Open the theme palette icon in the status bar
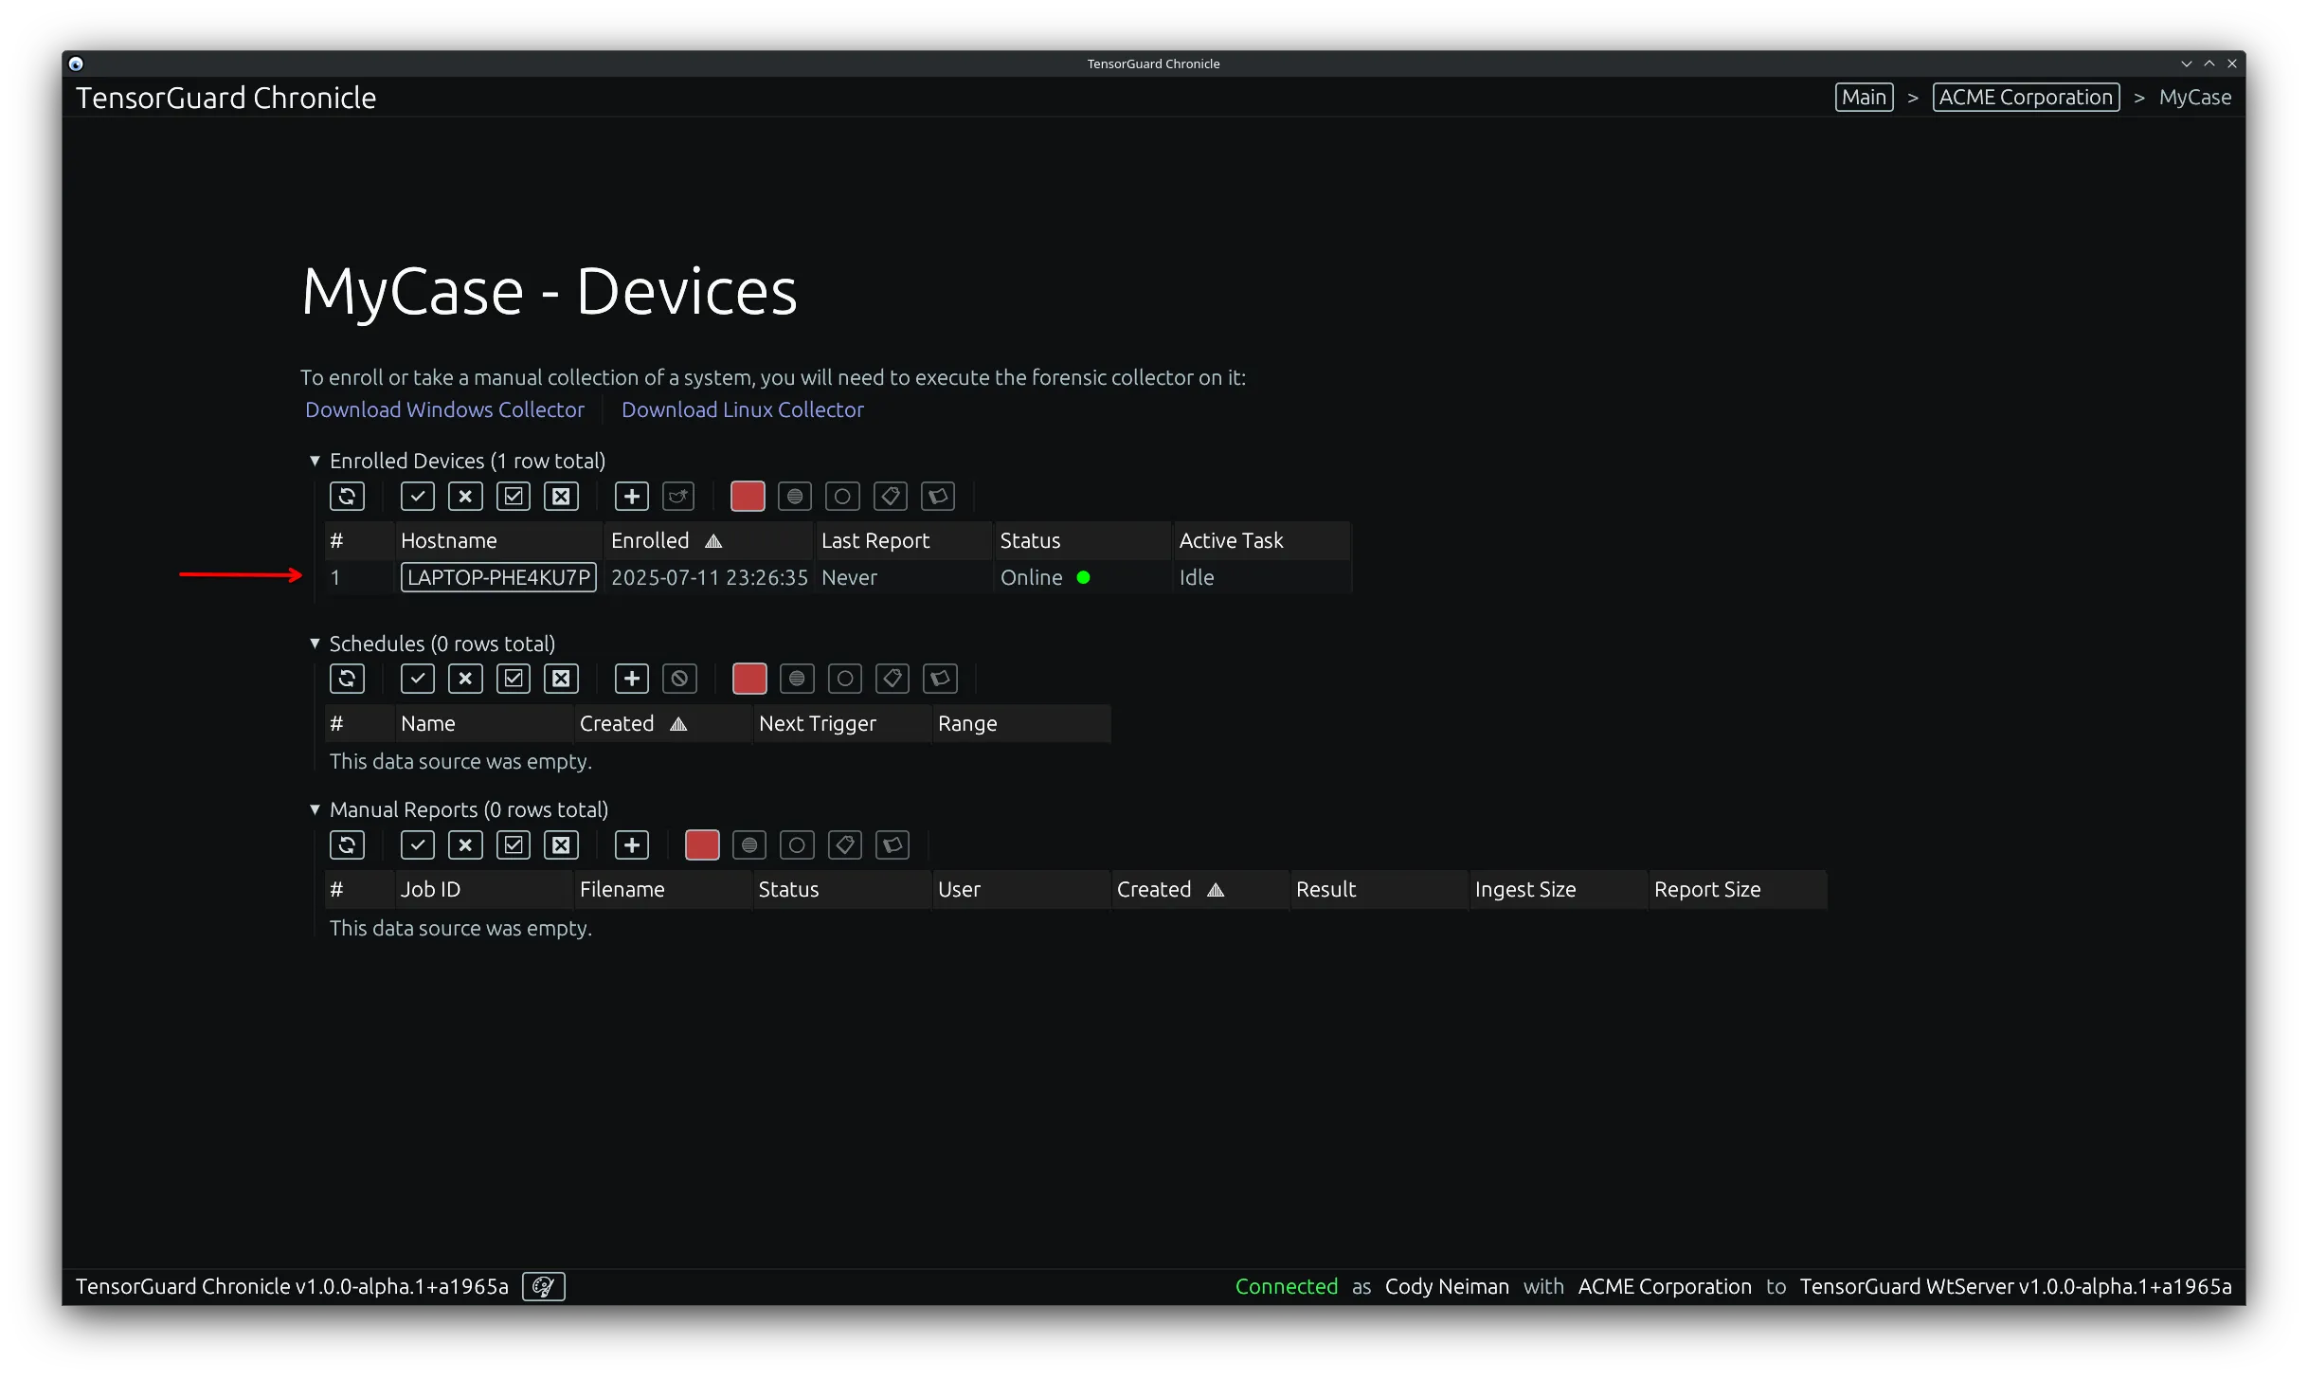Screen dimensions: 2308x1379 pos(543,1286)
